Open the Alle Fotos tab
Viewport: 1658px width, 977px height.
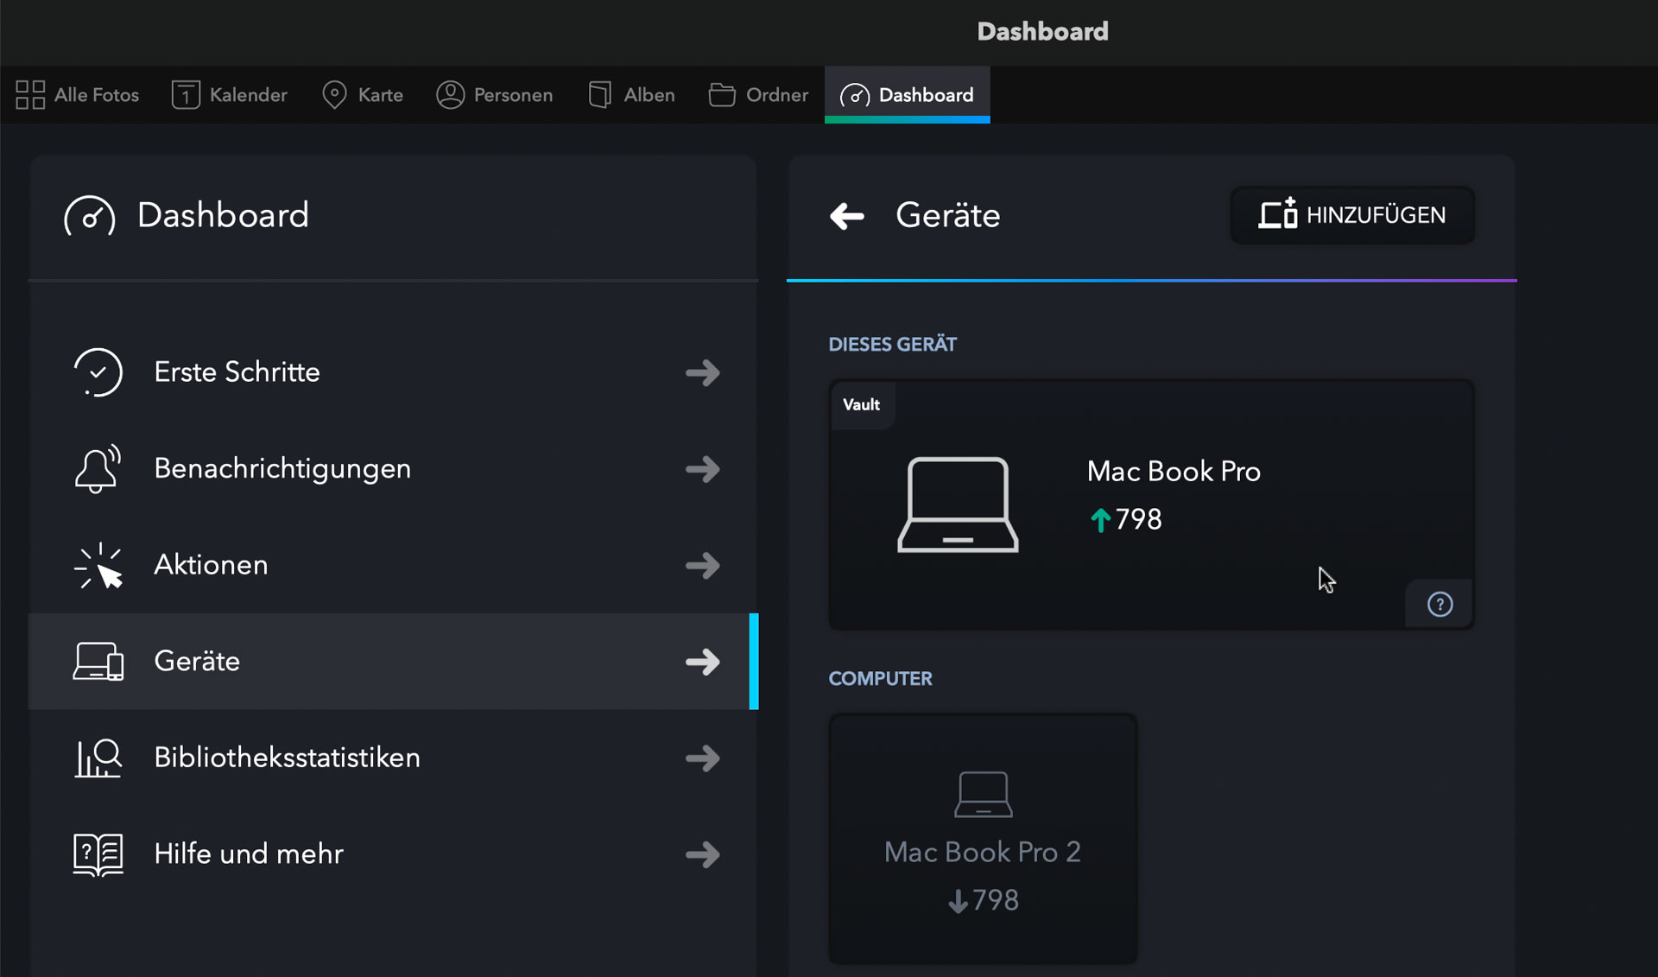77,95
